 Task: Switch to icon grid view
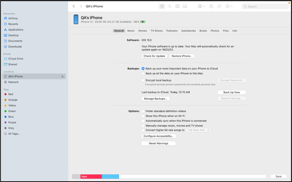[162, 6]
